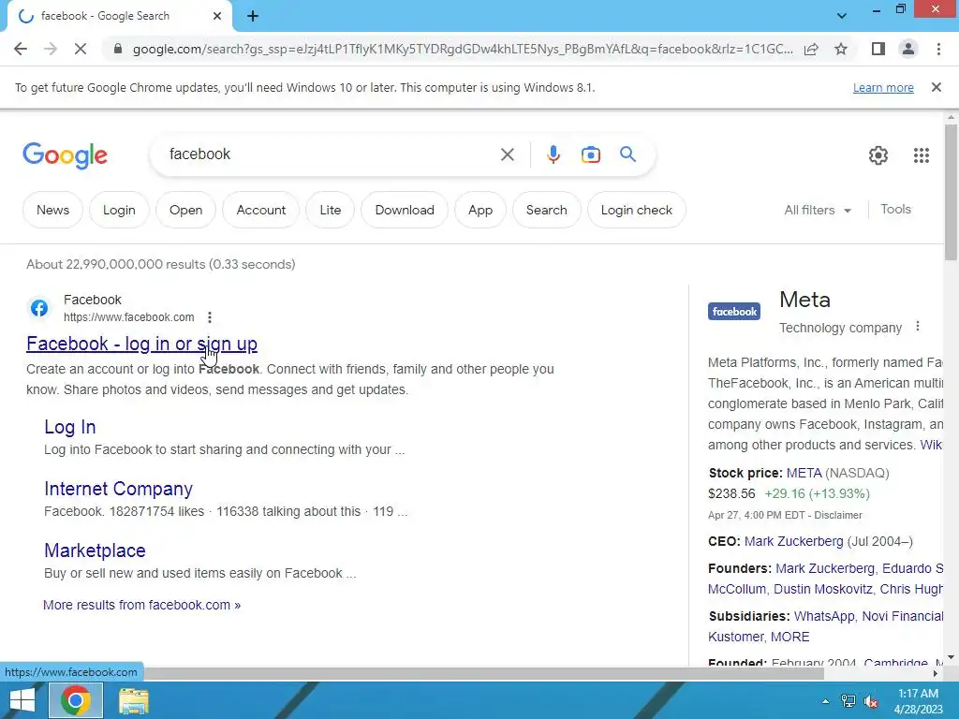Viewport: 959px width, 719px height.
Task: Open the side panel icon
Action: point(878,49)
